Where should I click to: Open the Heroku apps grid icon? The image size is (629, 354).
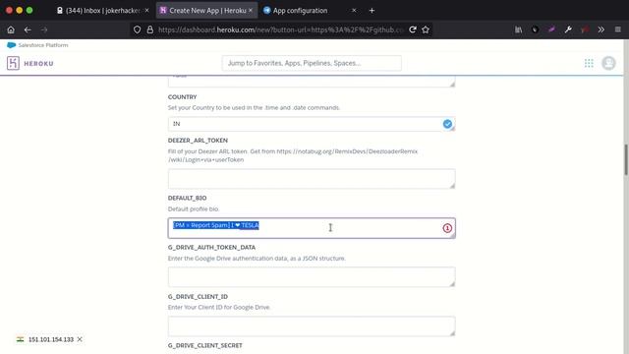tap(589, 63)
